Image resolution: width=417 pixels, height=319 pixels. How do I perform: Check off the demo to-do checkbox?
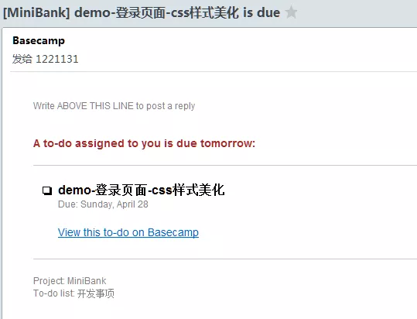point(47,190)
